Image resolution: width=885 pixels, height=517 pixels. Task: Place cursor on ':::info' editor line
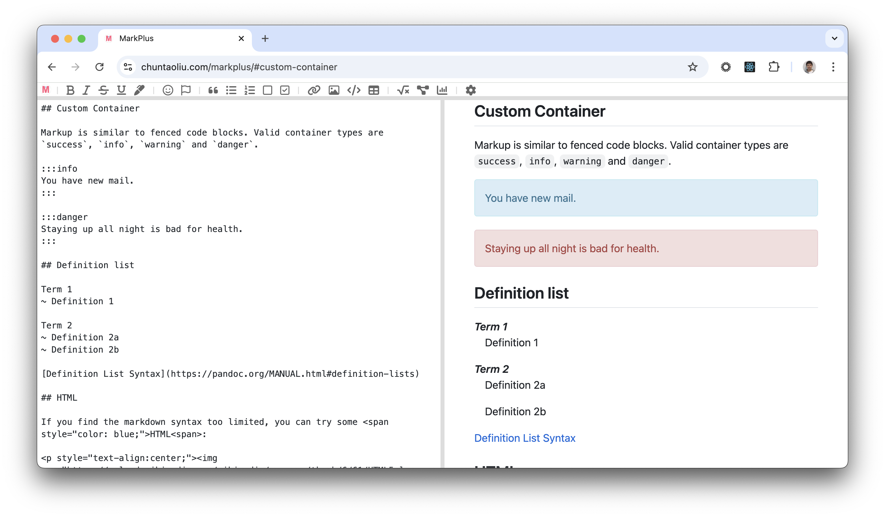click(59, 169)
